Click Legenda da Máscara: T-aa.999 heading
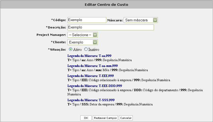Viewport: 213px width, 122px height. [89, 56]
